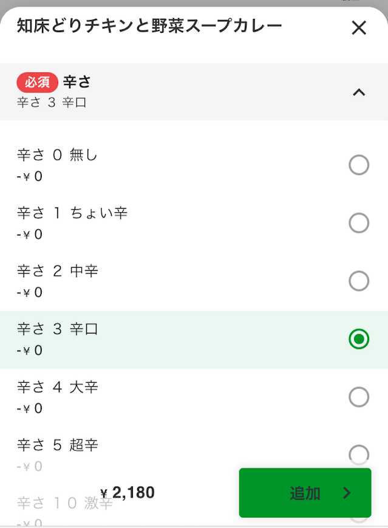Click the selected 辛さ 3 辛口 radio button

pyautogui.click(x=359, y=339)
